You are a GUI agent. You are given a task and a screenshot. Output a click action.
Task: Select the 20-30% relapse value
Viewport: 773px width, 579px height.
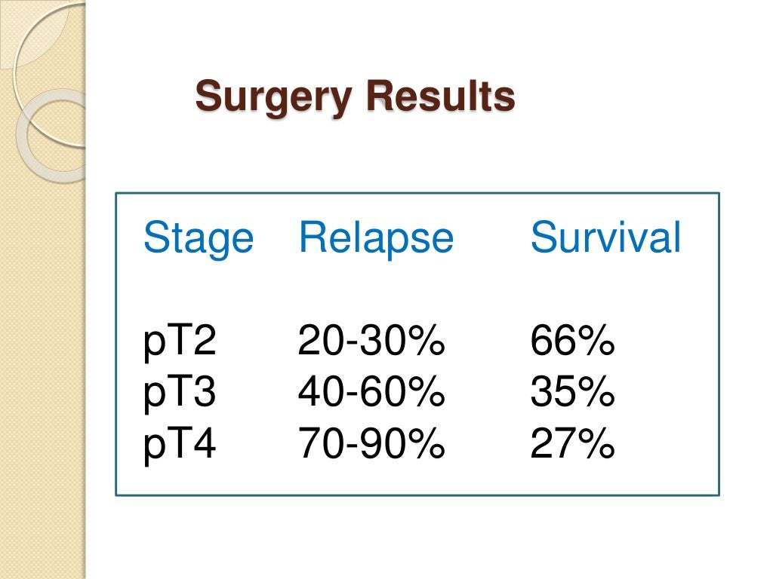pyautogui.click(x=371, y=340)
